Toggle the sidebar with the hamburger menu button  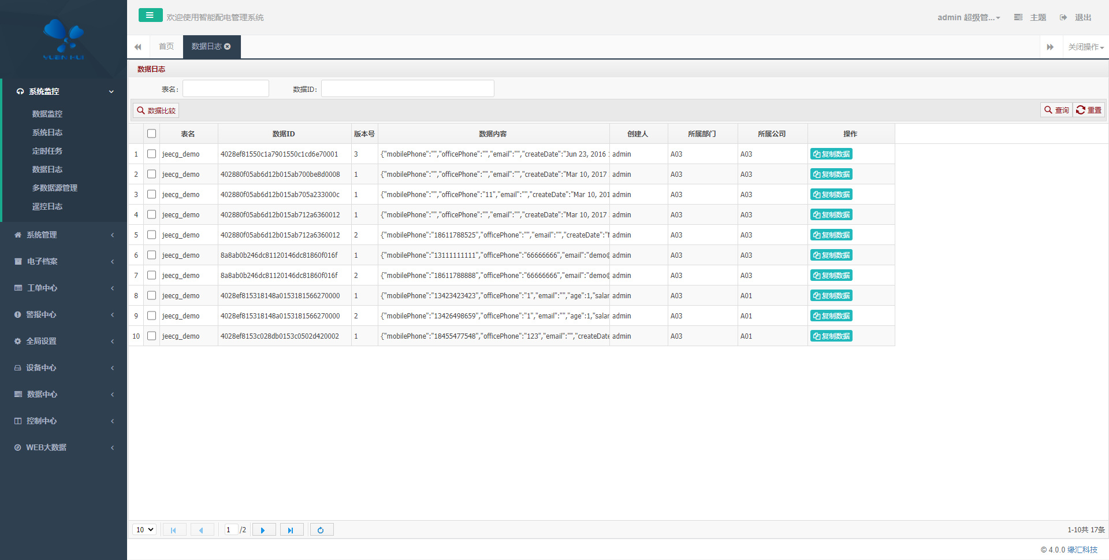point(150,16)
